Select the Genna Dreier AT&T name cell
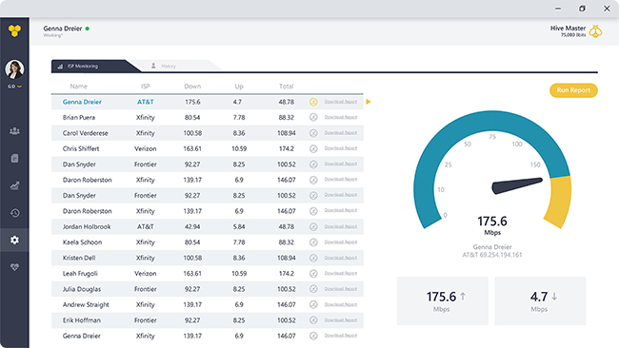This screenshot has width=619, height=348. [82, 102]
